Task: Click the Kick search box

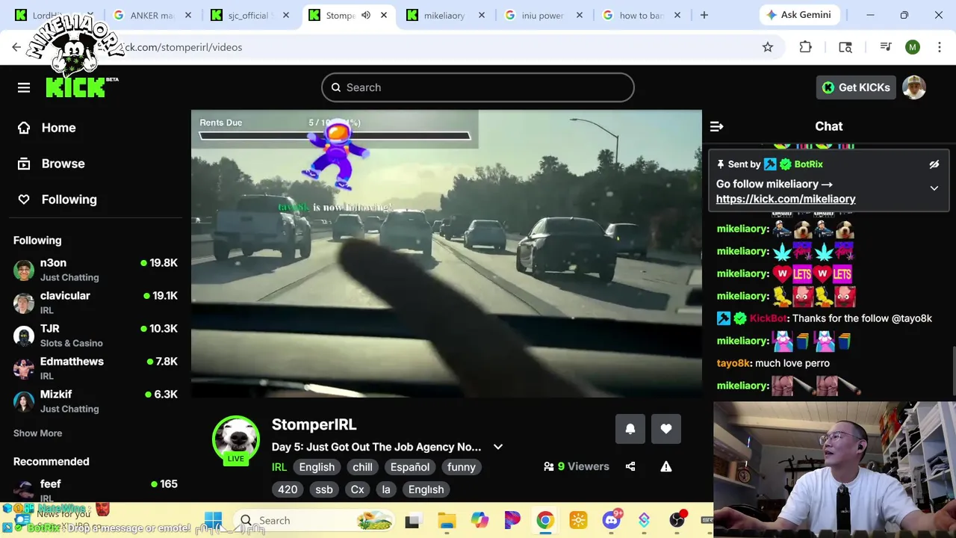Action: pos(478,87)
